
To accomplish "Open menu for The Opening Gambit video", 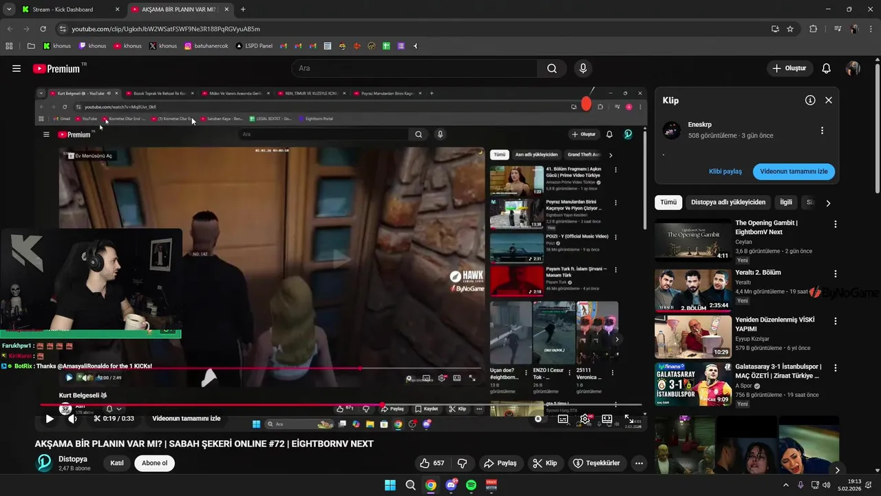I will 836,225.
